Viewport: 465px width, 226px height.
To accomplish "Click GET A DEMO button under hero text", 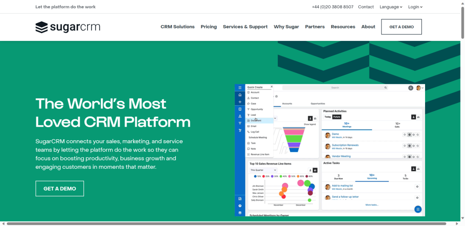I will click(x=59, y=189).
